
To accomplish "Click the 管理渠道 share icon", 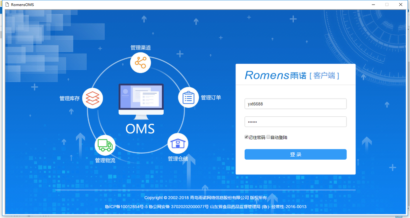I will point(141,62).
